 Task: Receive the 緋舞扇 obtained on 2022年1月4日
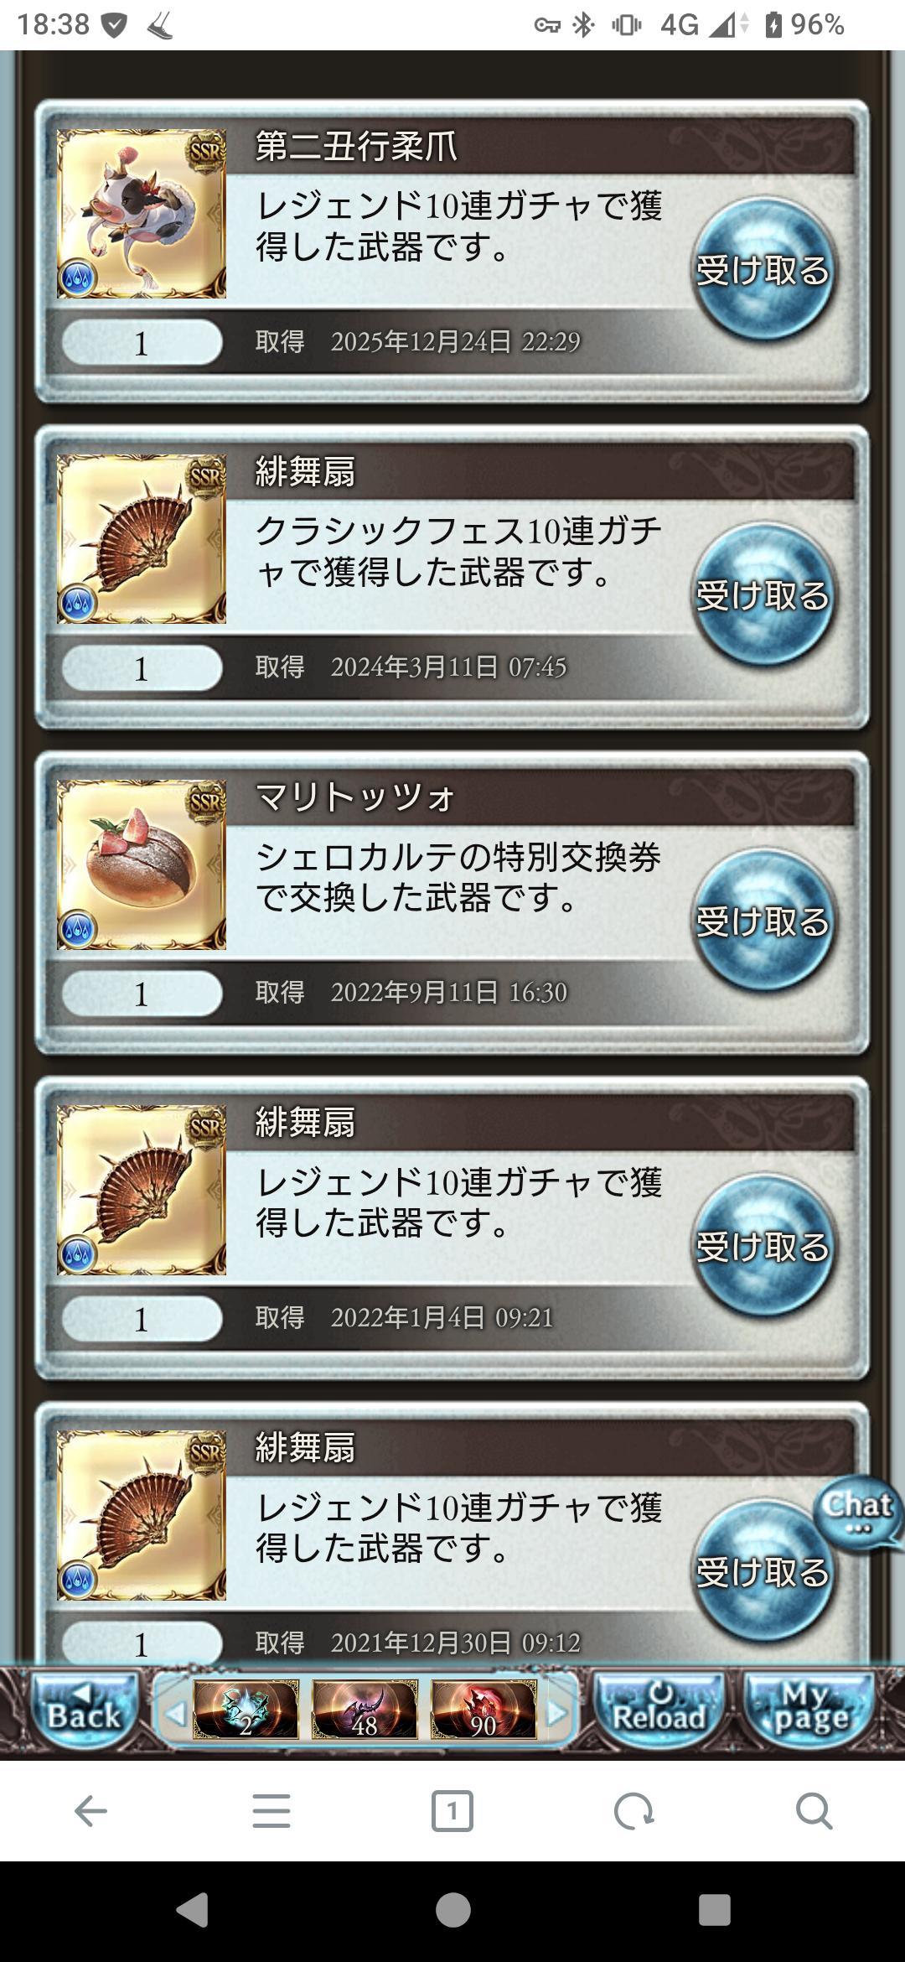click(x=764, y=1246)
